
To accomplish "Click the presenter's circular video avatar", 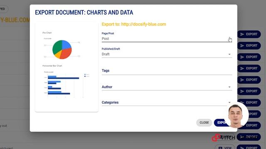I will click(236, 115).
